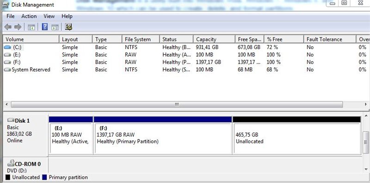The height and width of the screenshot is (183, 370).
Task: Click the disk pane scroll down arrow
Action: pyautogui.click(x=366, y=169)
